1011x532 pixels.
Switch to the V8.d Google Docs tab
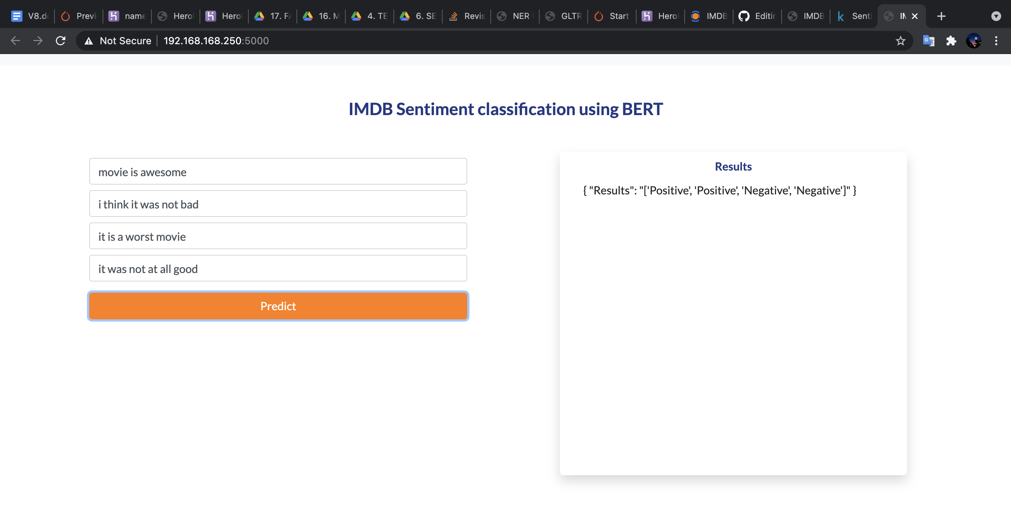[x=30, y=16]
